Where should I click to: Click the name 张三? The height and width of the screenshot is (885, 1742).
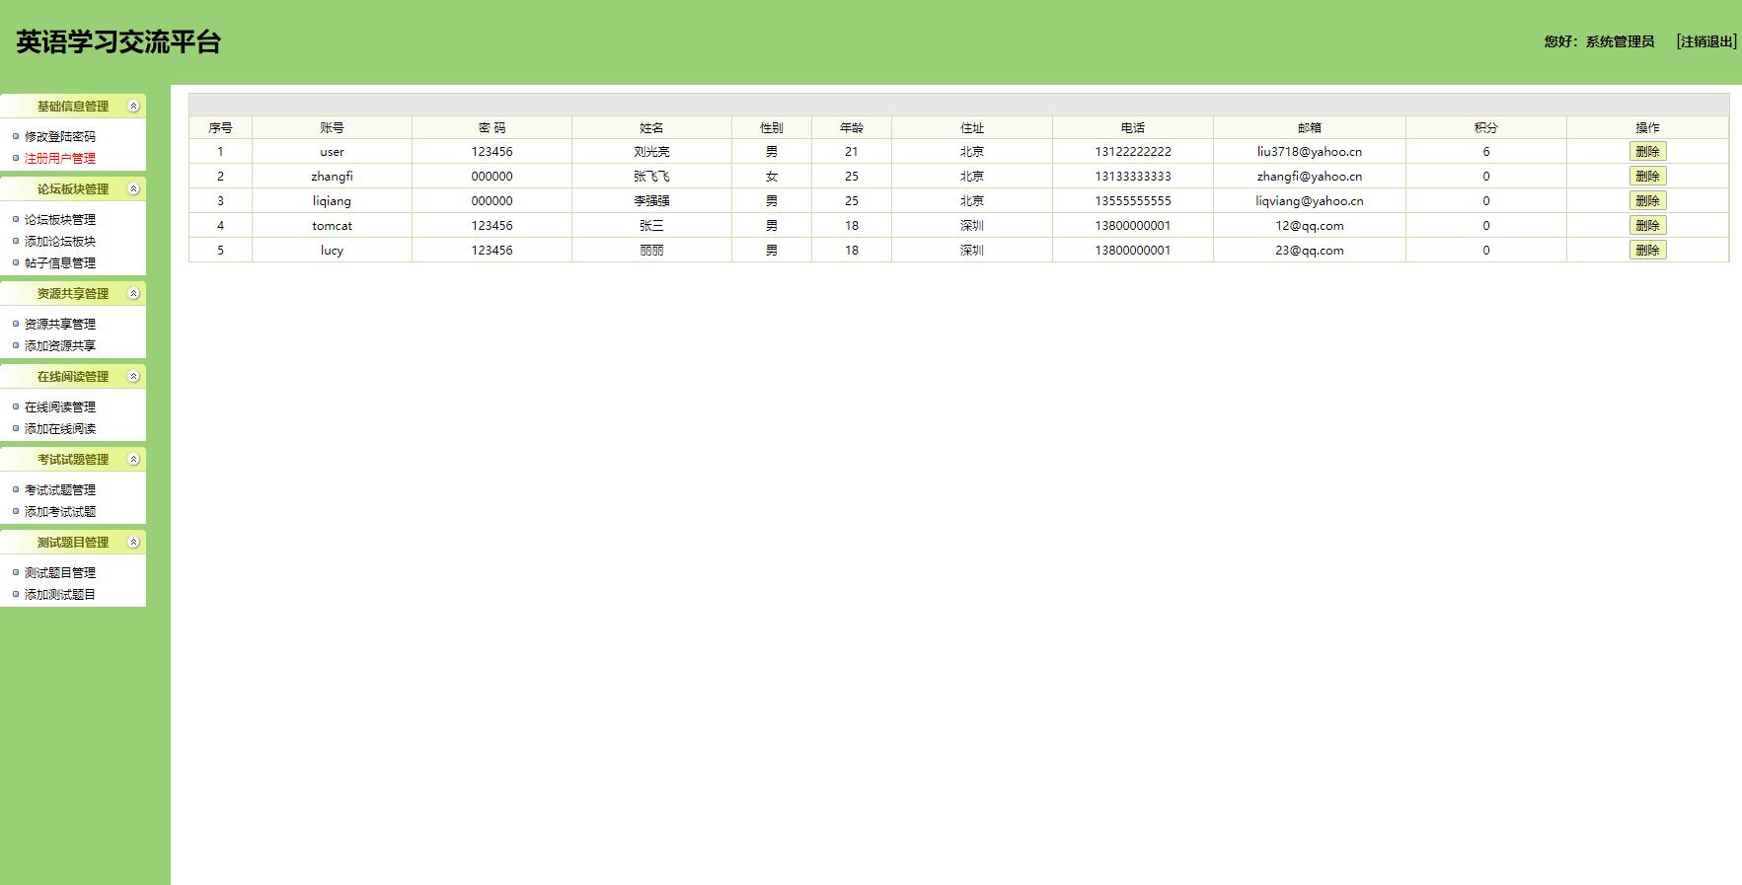click(x=651, y=226)
